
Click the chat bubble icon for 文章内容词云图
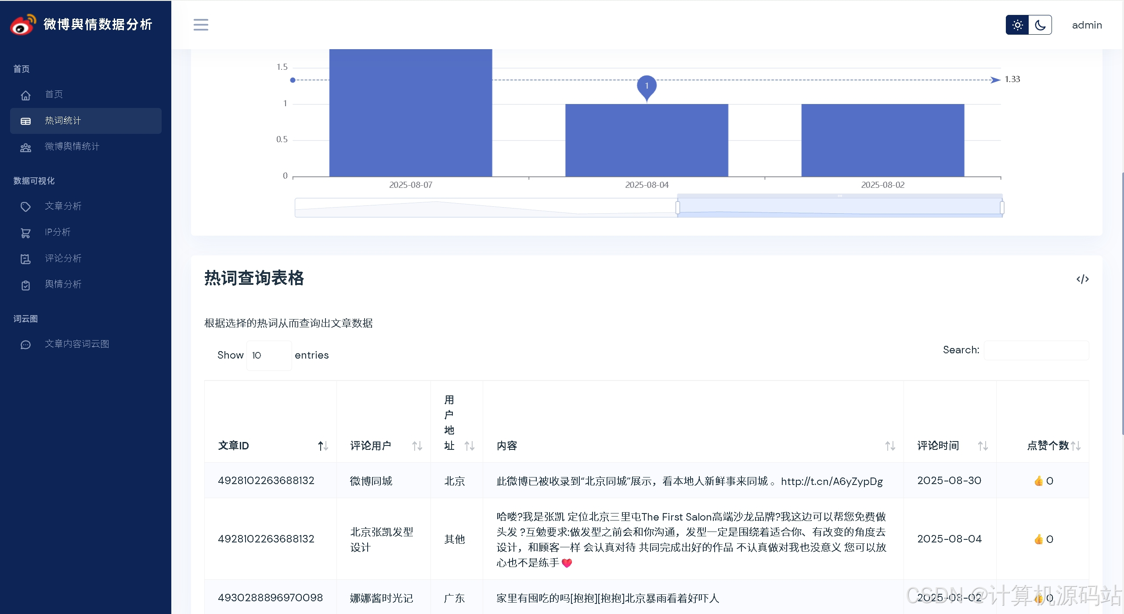[x=25, y=345]
